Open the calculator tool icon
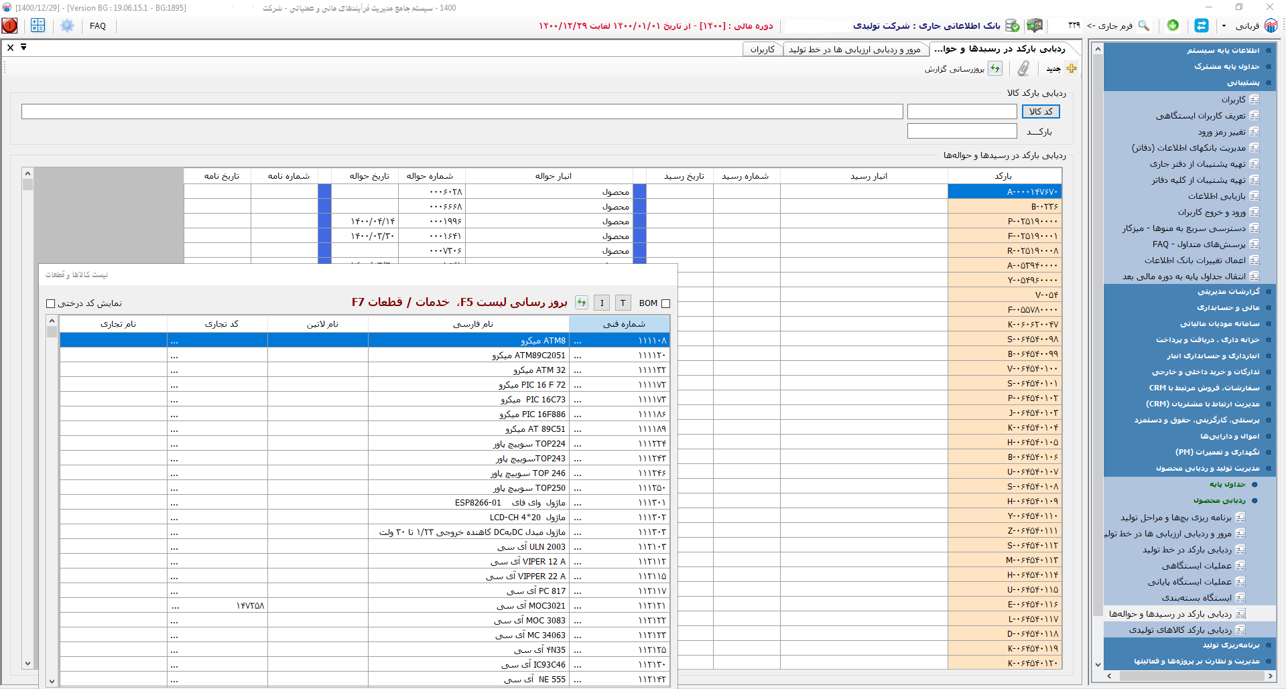The height and width of the screenshot is (689, 1286). tap(38, 25)
